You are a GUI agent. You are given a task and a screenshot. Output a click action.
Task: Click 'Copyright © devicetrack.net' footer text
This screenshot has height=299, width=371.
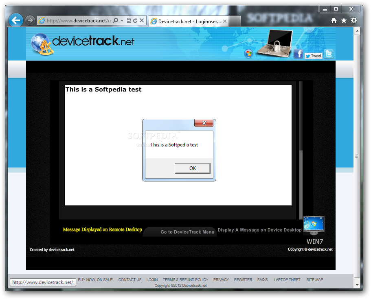(x=310, y=249)
